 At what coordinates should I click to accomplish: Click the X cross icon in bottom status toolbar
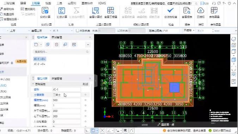102,130
